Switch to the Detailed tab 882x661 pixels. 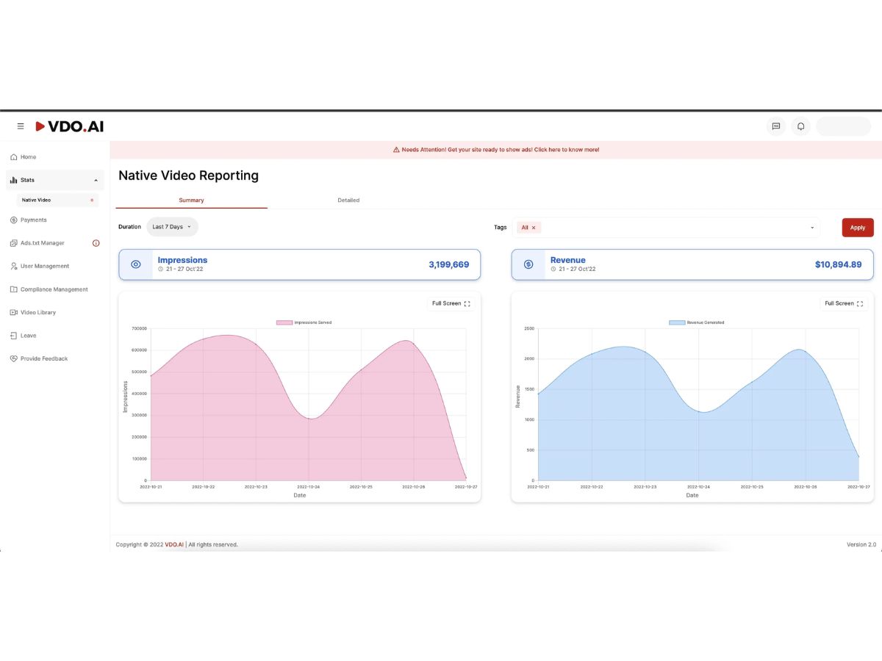point(348,201)
